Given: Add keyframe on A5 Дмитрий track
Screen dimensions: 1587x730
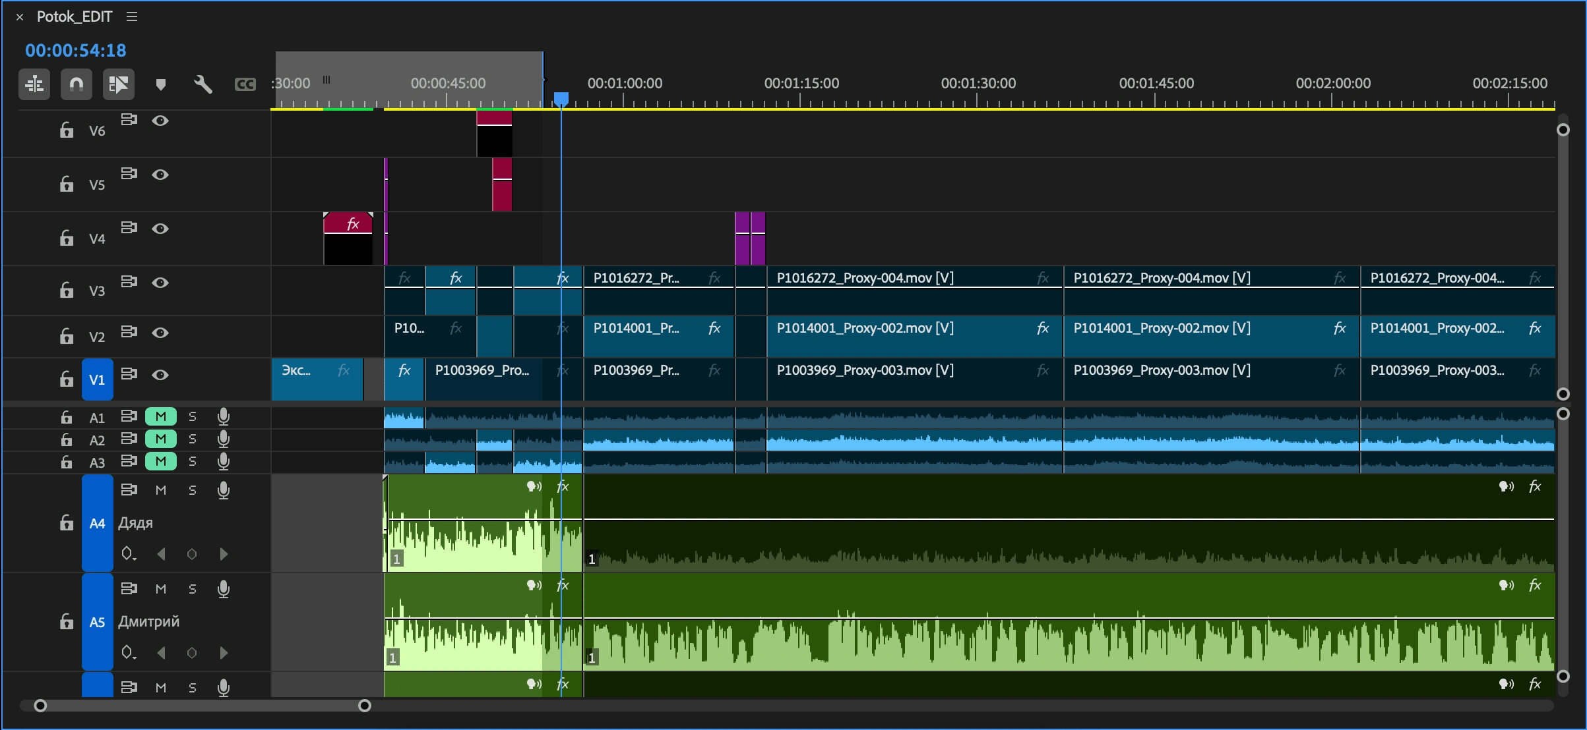Looking at the screenshot, I should [192, 653].
